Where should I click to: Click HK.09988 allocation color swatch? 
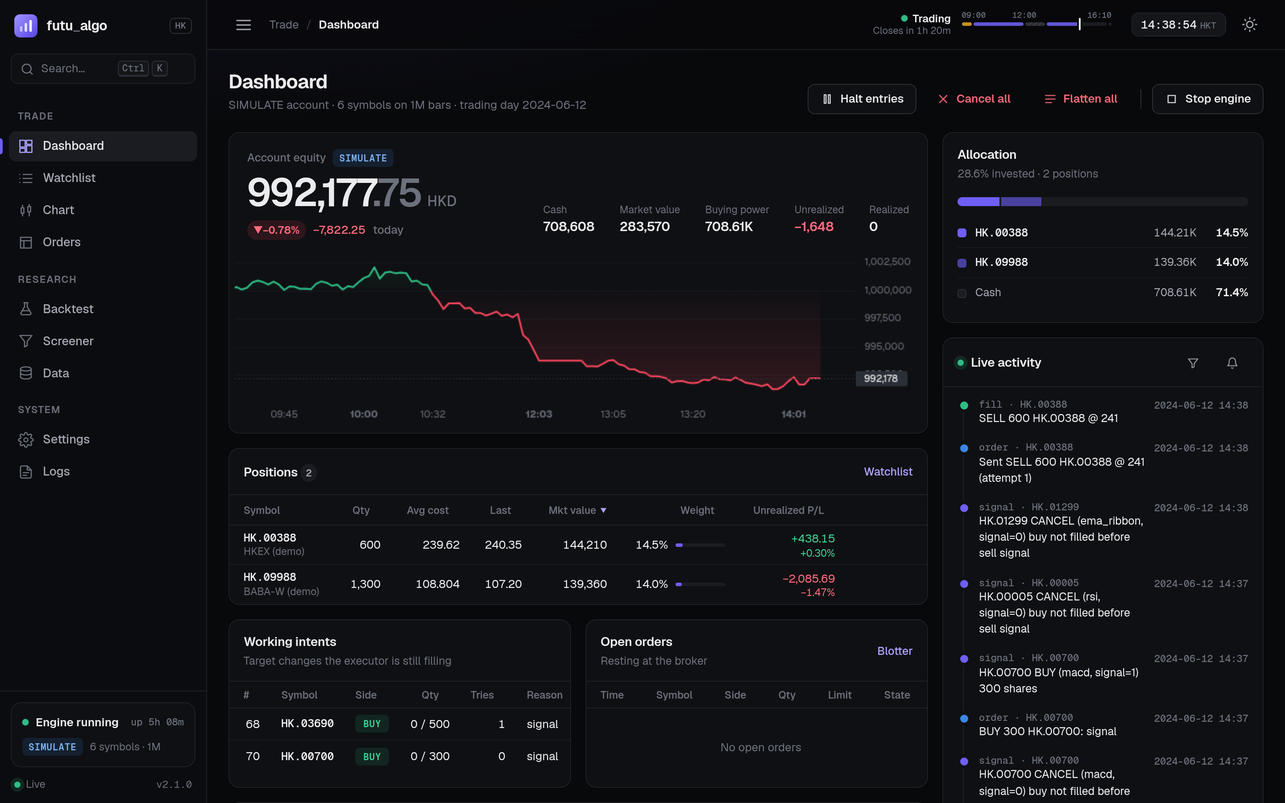[x=962, y=263]
